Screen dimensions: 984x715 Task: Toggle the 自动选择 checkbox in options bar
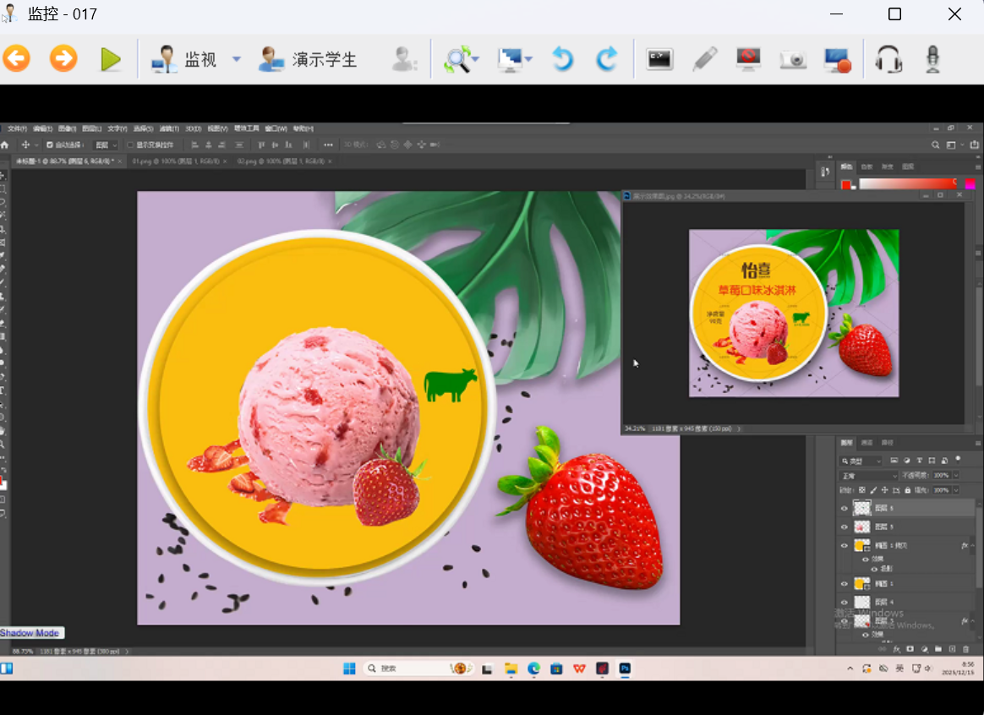coord(49,145)
